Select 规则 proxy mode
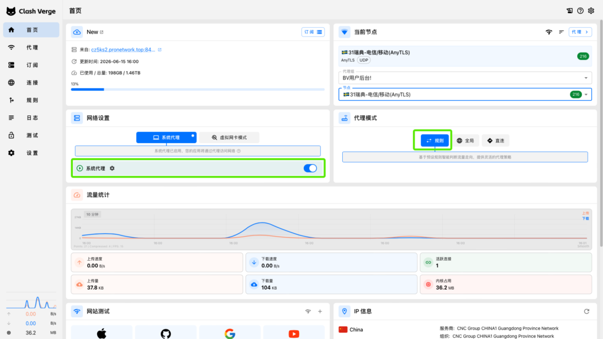603x339 pixels. tap(435, 141)
